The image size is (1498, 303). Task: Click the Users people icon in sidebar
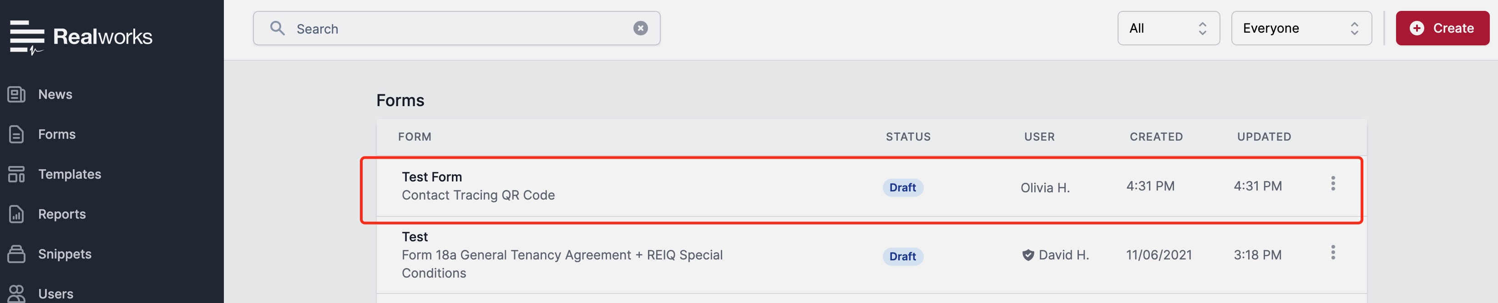(16, 294)
